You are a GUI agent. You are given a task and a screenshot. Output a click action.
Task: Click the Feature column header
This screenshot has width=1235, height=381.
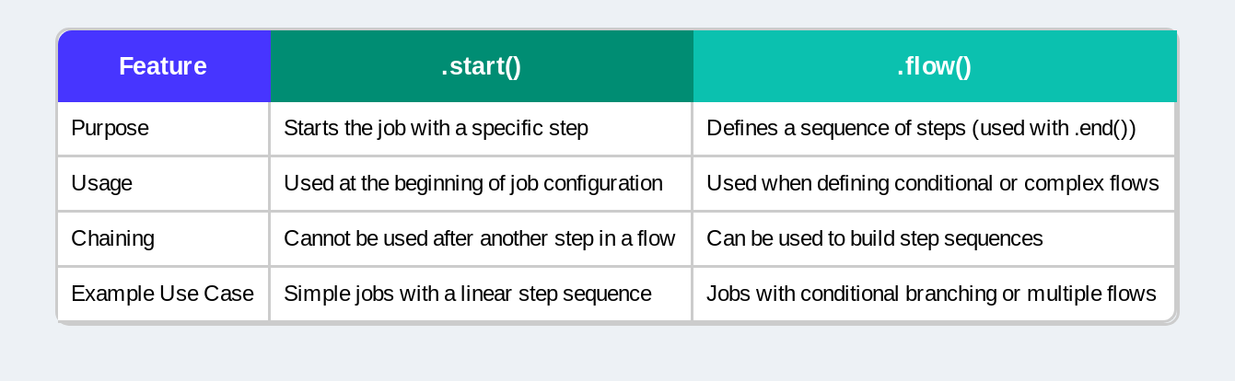[163, 66]
